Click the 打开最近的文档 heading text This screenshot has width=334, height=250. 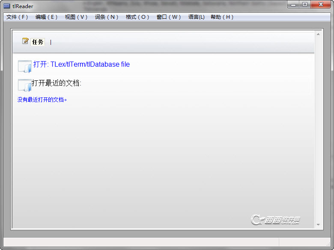click(57, 83)
